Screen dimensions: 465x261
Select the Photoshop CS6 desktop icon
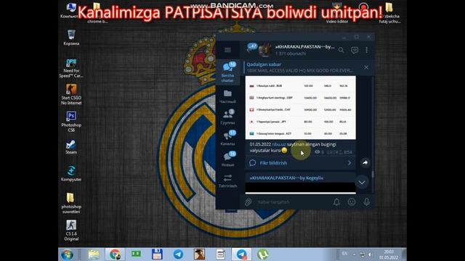[71, 122]
